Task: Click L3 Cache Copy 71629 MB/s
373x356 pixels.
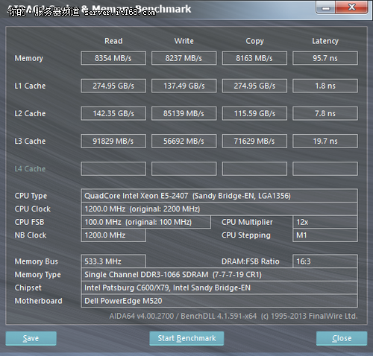Action: [x=254, y=141]
